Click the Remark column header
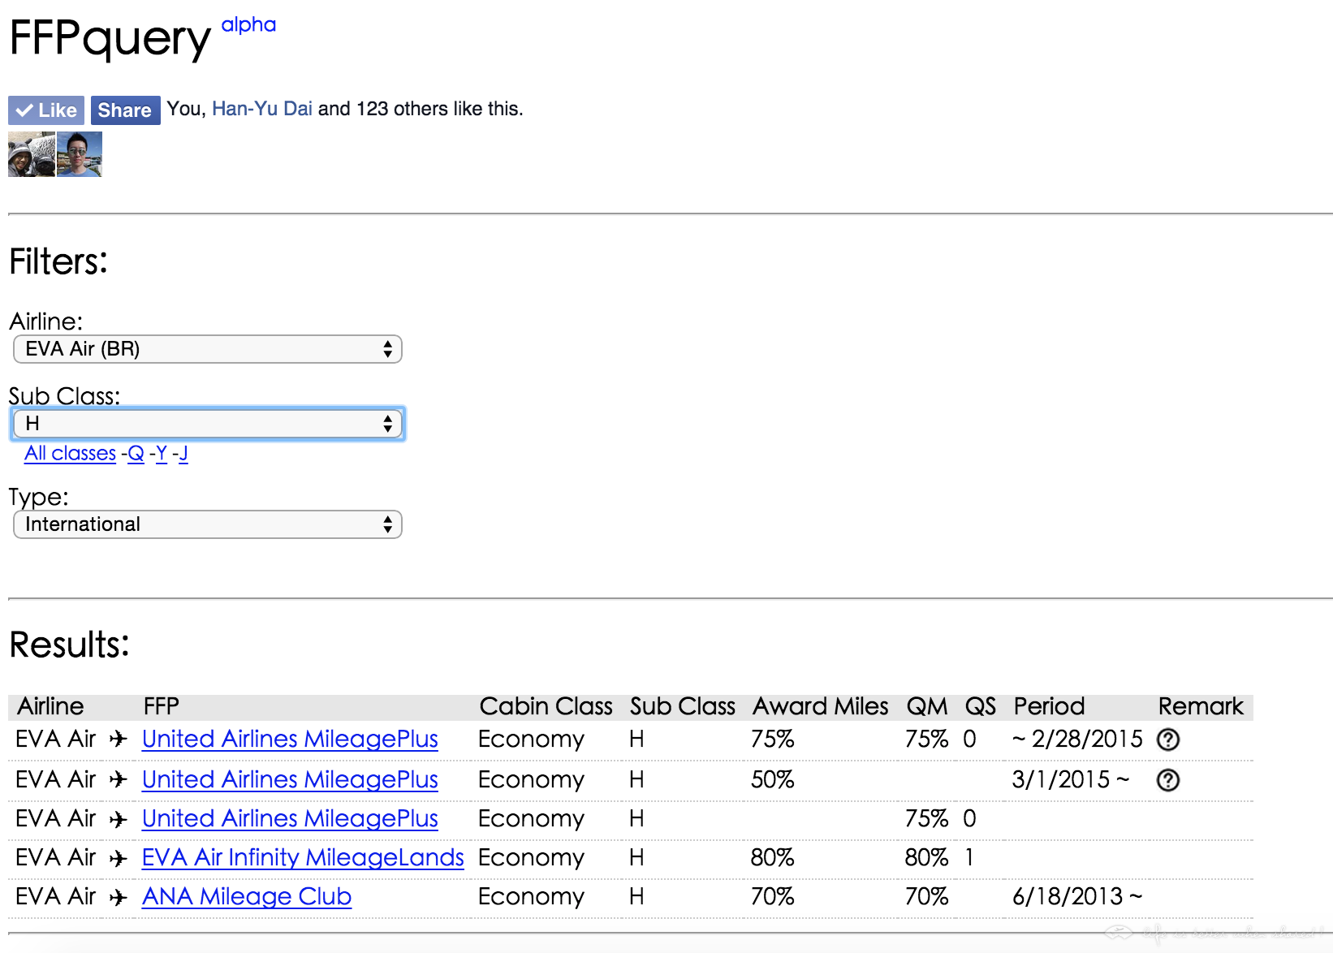 pyautogui.click(x=1201, y=706)
